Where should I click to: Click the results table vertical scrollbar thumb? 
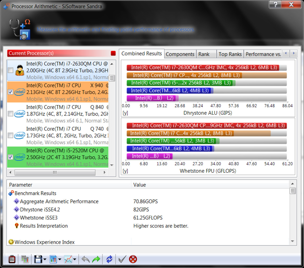(x=293, y=191)
